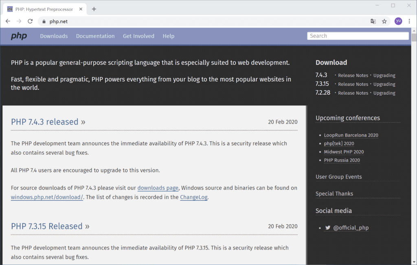Open the PHP 7.4.3 released headline
The width and height of the screenshot is (417, 265).
[x=48, y=122]
